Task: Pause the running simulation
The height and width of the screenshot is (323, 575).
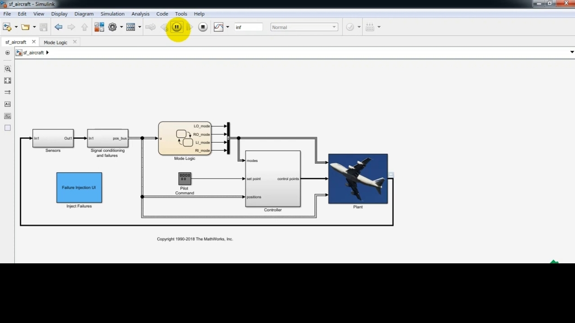Action: (177, 27)
